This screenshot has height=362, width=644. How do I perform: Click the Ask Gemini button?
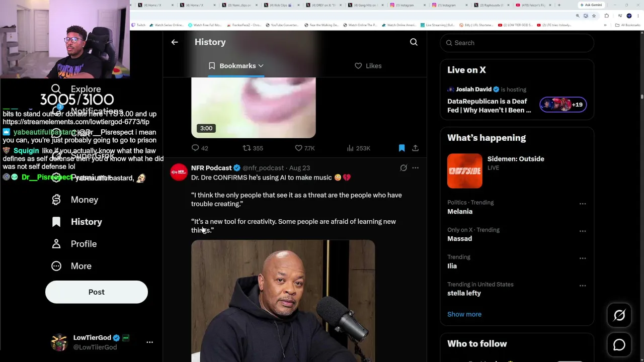(x=591, y=5)
